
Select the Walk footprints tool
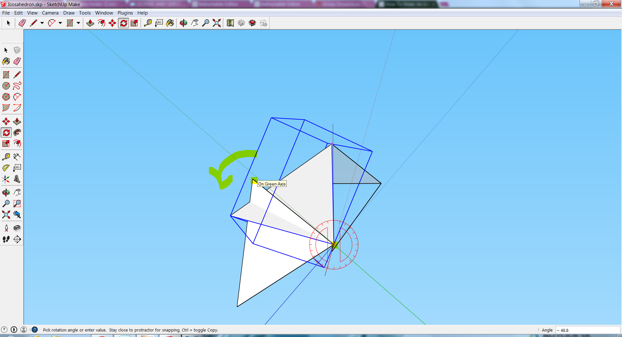click(6, 239)
